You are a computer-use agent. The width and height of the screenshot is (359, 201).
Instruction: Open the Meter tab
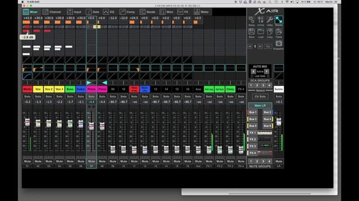pos(201,12)
